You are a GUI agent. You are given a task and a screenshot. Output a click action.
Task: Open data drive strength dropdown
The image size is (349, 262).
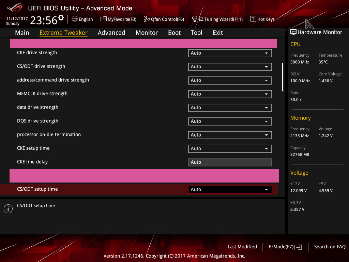click(230, 108)
